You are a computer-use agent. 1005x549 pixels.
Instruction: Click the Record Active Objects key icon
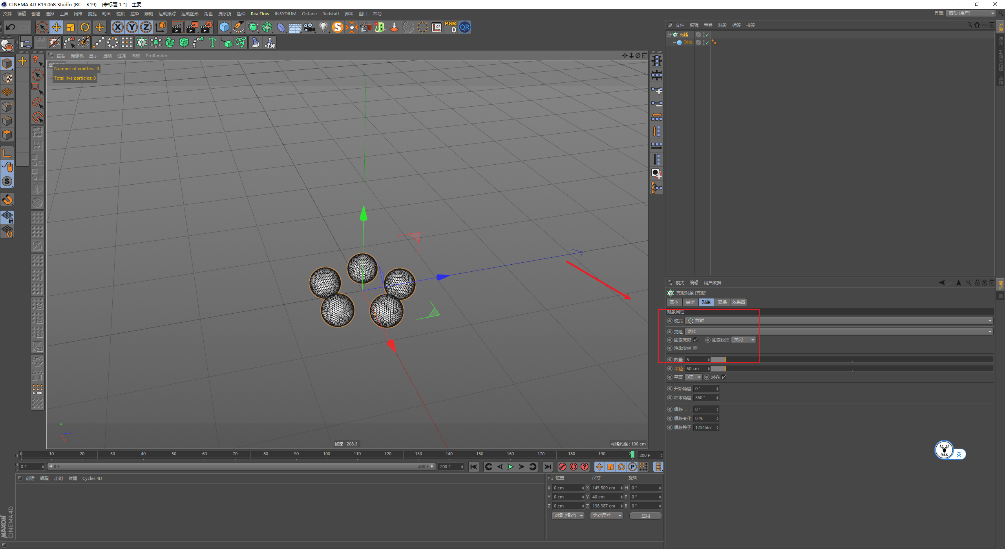click(x=563, y=467)
